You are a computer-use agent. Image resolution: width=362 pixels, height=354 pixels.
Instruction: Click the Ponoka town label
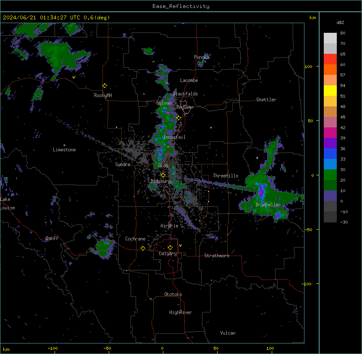tap(202, 57)
